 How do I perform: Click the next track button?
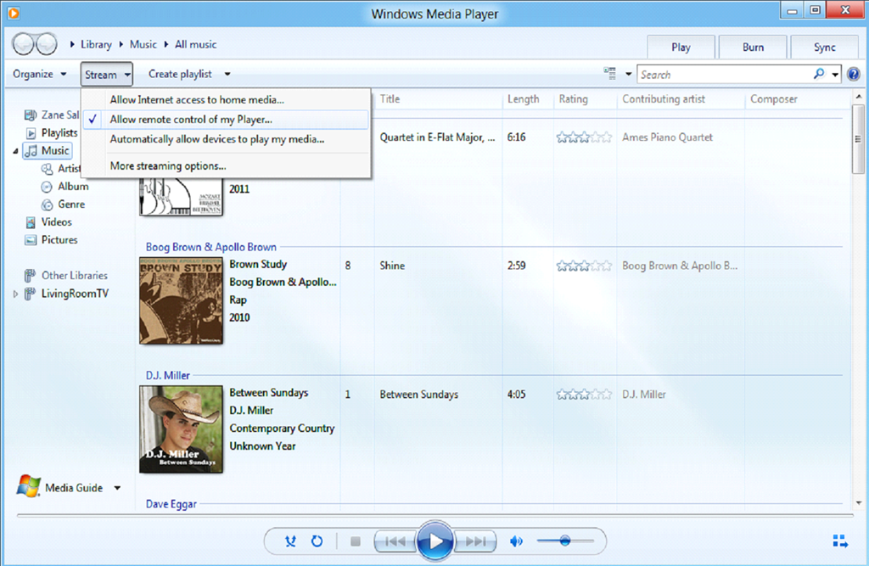tap(475, 541)
